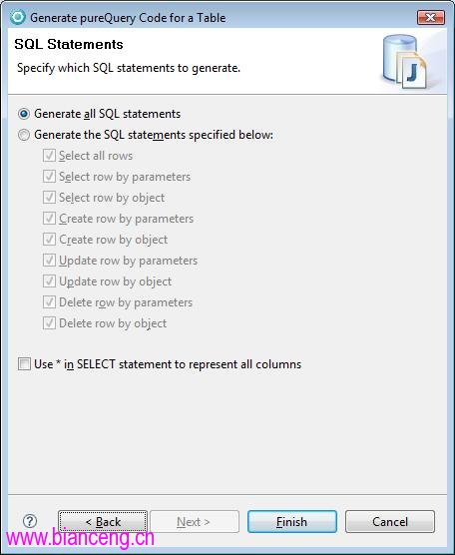
Task: Click the database Java banner icon
Action: pyautogui.click(x=405, y=61)
